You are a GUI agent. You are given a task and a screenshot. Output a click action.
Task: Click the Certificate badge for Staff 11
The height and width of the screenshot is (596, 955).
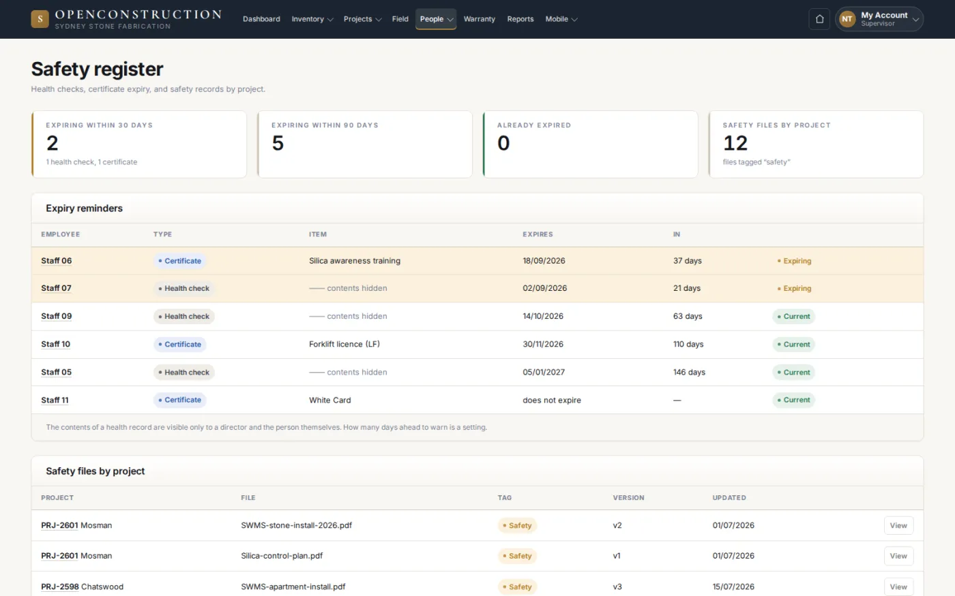click(x=180, y=400)
